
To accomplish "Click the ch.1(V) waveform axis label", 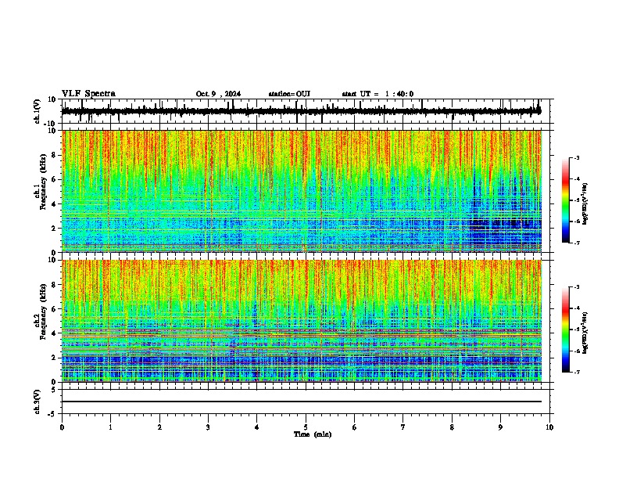I will coord(38,111).
